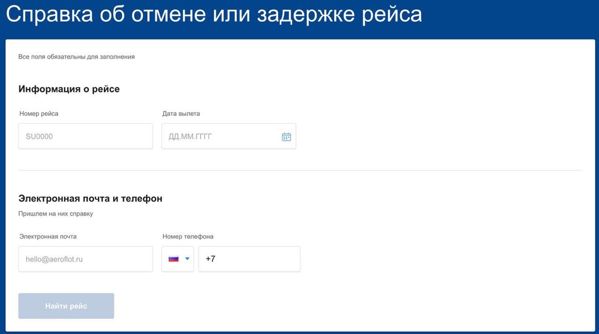
Task: Click the Номер рейса label
Action: [39, 114]
